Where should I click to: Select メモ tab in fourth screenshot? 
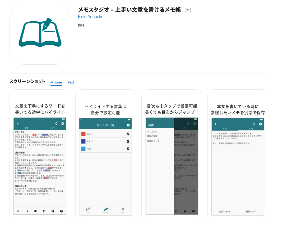[251, 129]
